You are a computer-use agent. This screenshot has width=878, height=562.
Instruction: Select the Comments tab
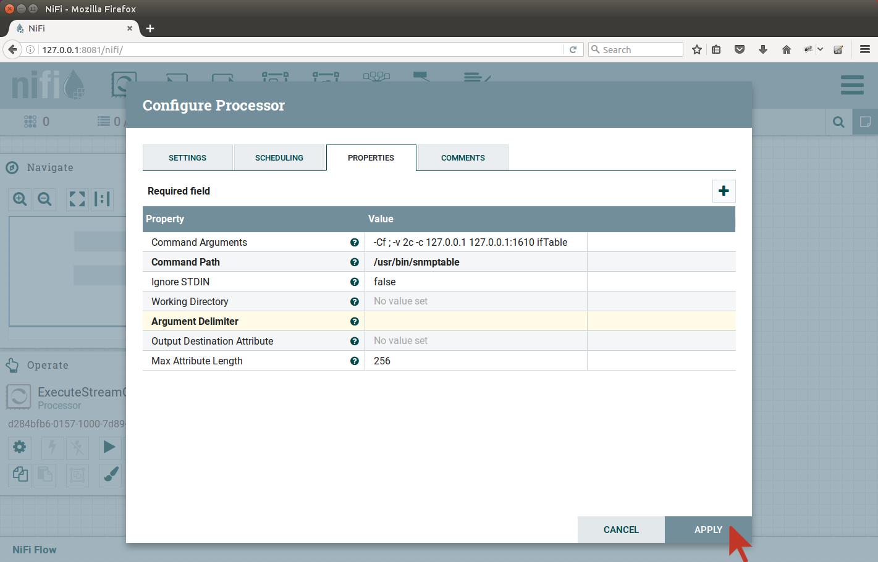pos(463,158)
